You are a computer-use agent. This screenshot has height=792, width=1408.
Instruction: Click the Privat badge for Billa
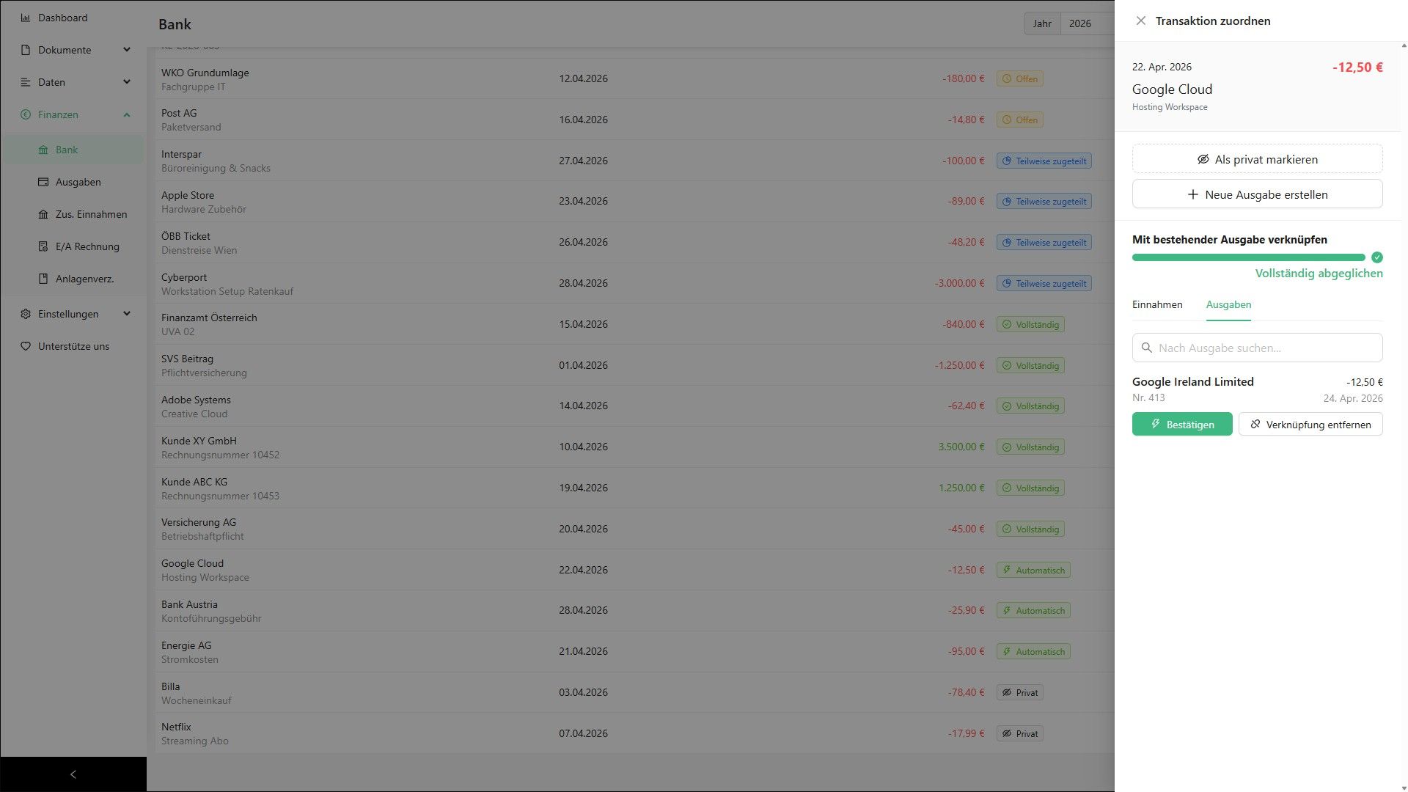pyautogui.click(x=1019, y=692)
